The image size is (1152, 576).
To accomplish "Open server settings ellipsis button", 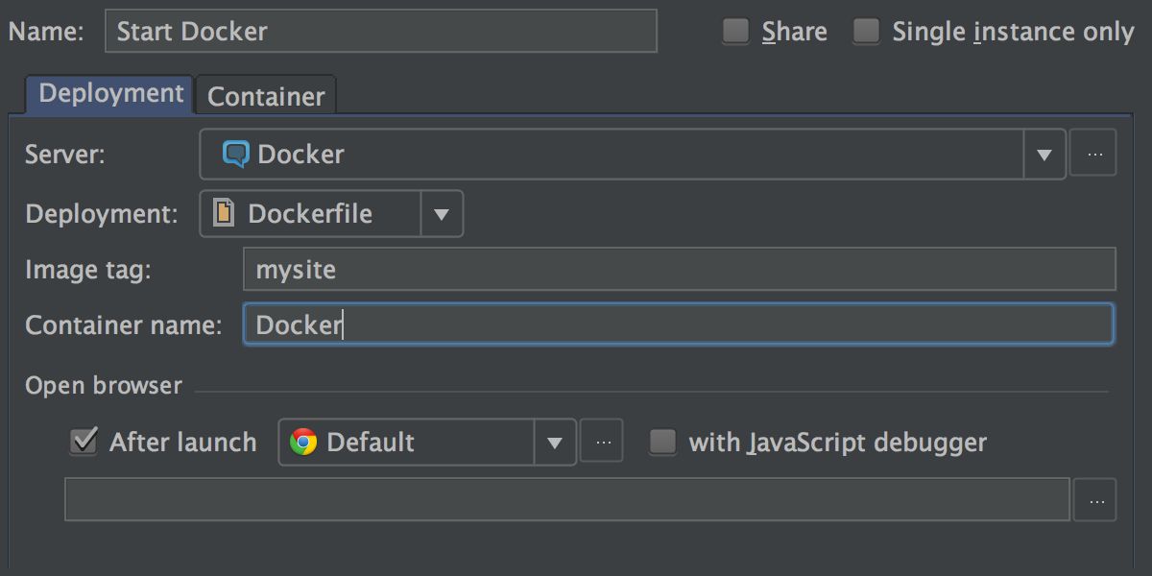I will [1093, 153].
